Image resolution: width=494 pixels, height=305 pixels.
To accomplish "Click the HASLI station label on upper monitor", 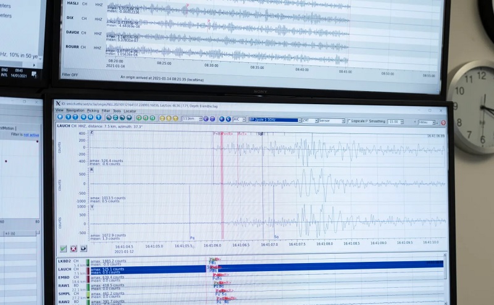I will click(x=72, y=4).
